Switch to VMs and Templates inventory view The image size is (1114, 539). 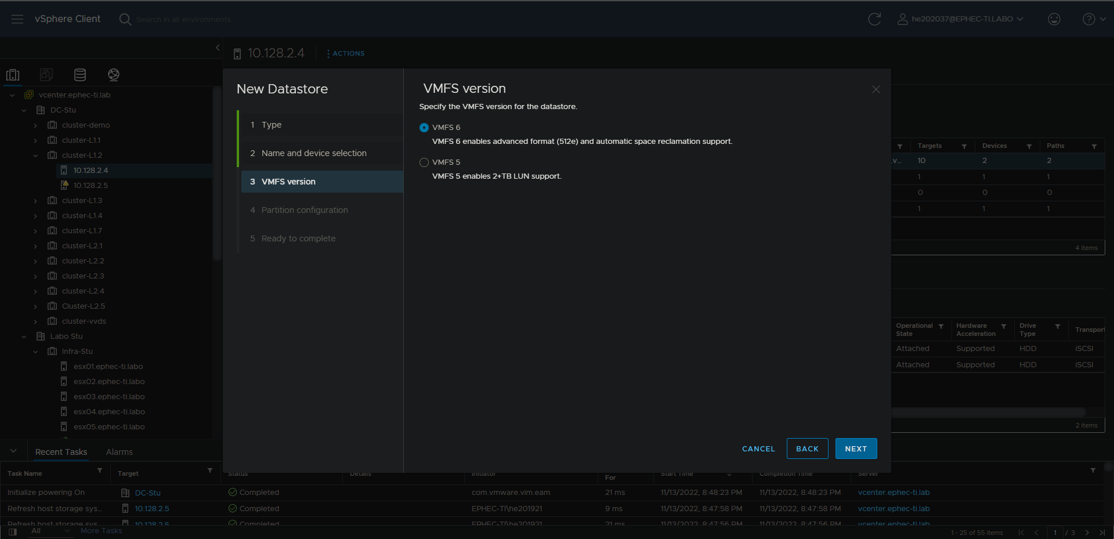(46, 74)
